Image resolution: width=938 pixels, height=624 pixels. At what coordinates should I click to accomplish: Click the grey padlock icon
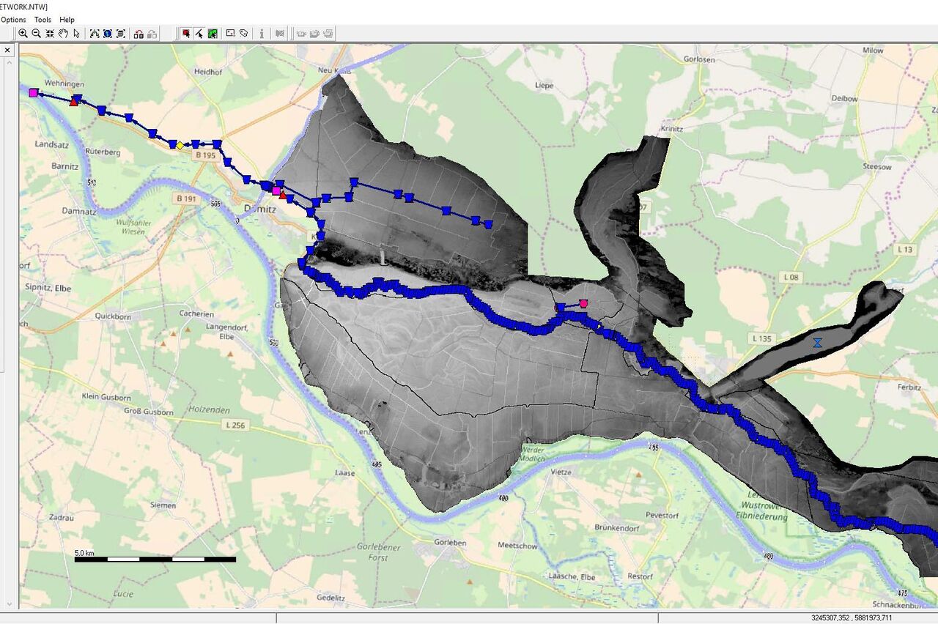152,34
